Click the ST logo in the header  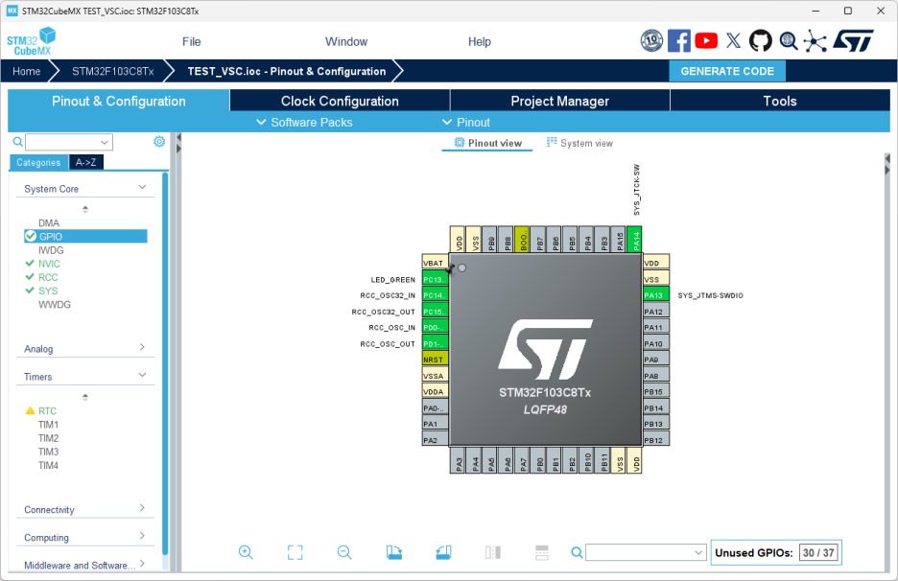point(853,40)
